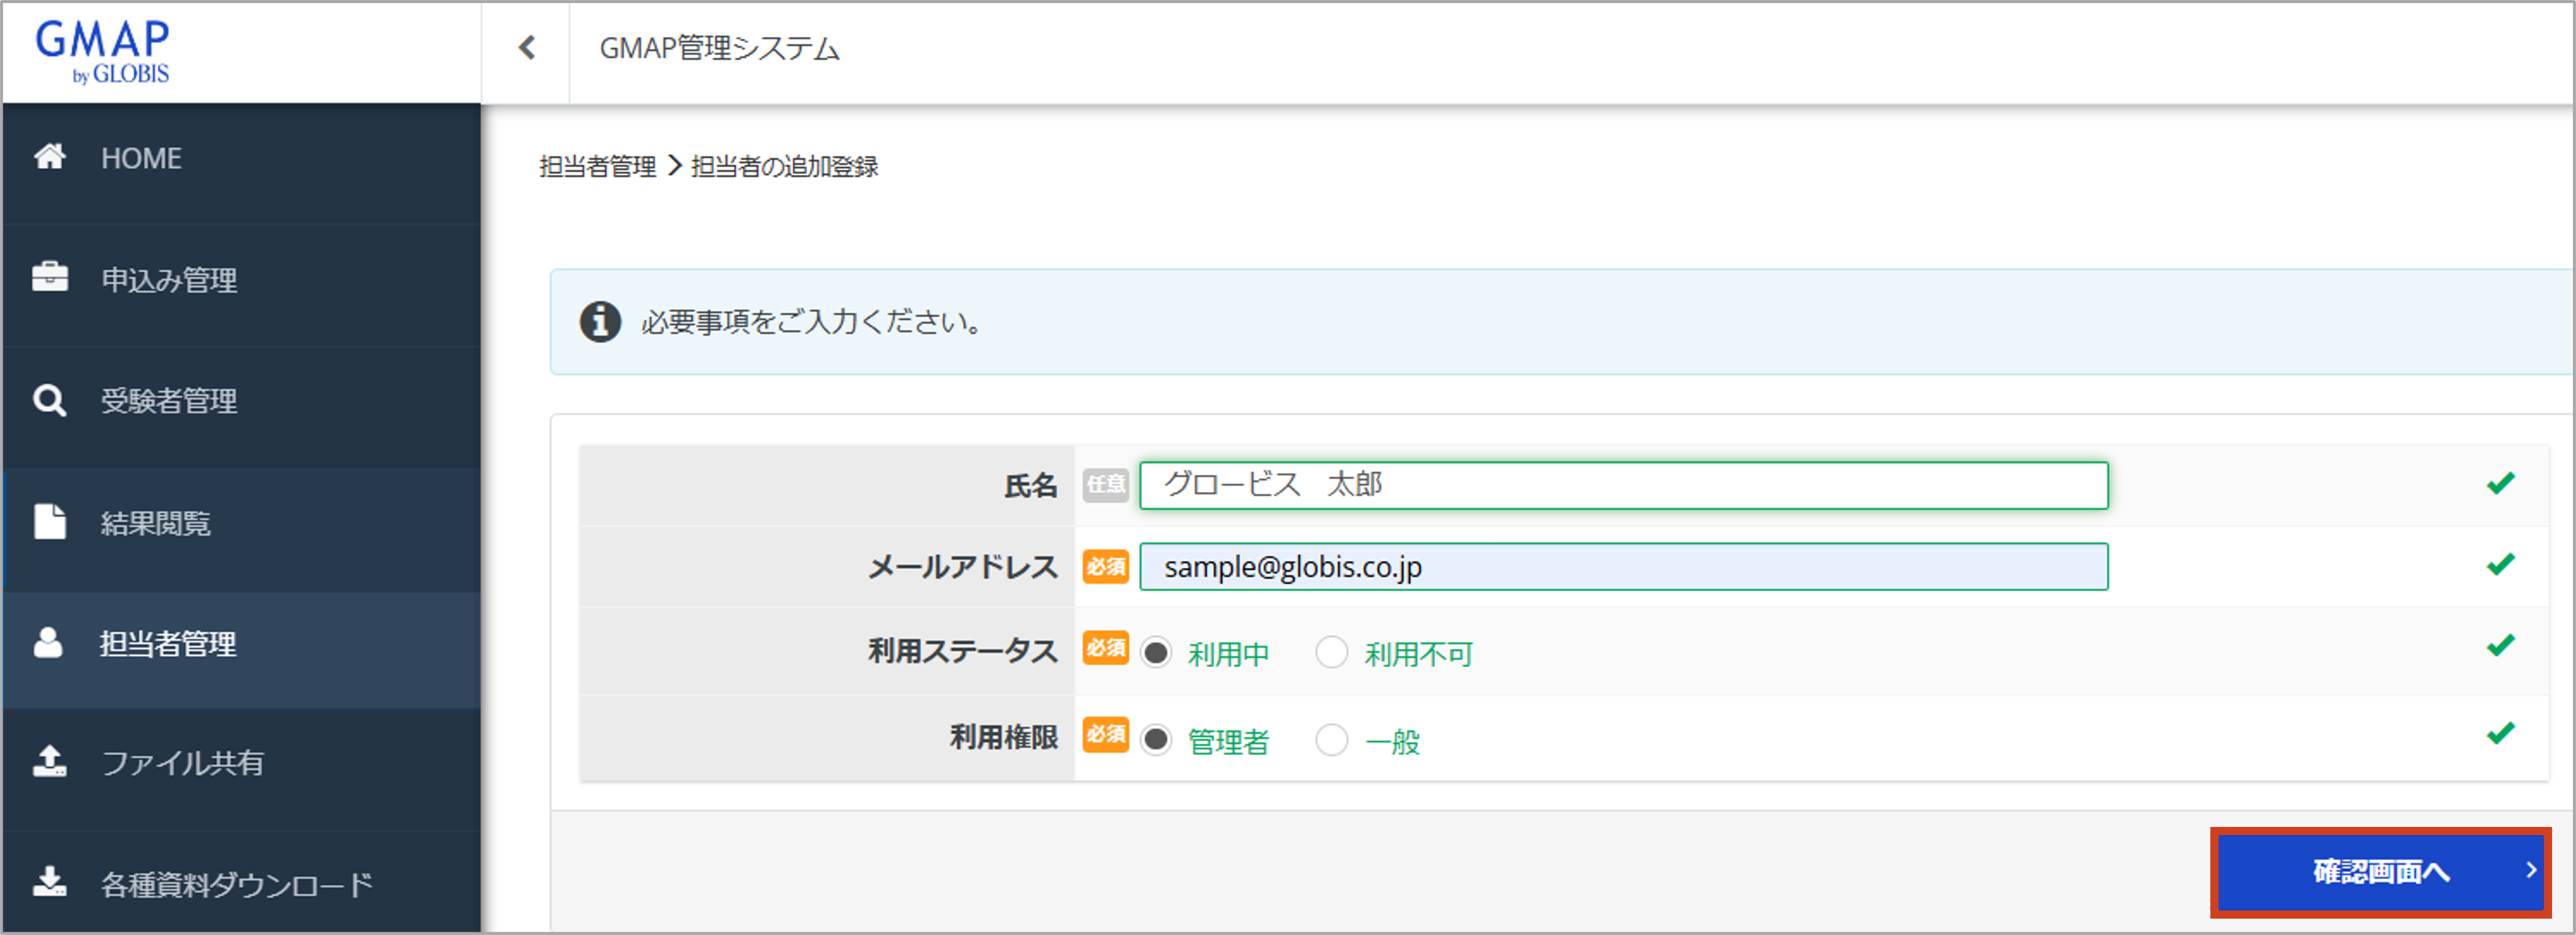This screenshot has height=935, width=2576.
Task: Click the 確認画面へ button
Action: coord(2380,871)
